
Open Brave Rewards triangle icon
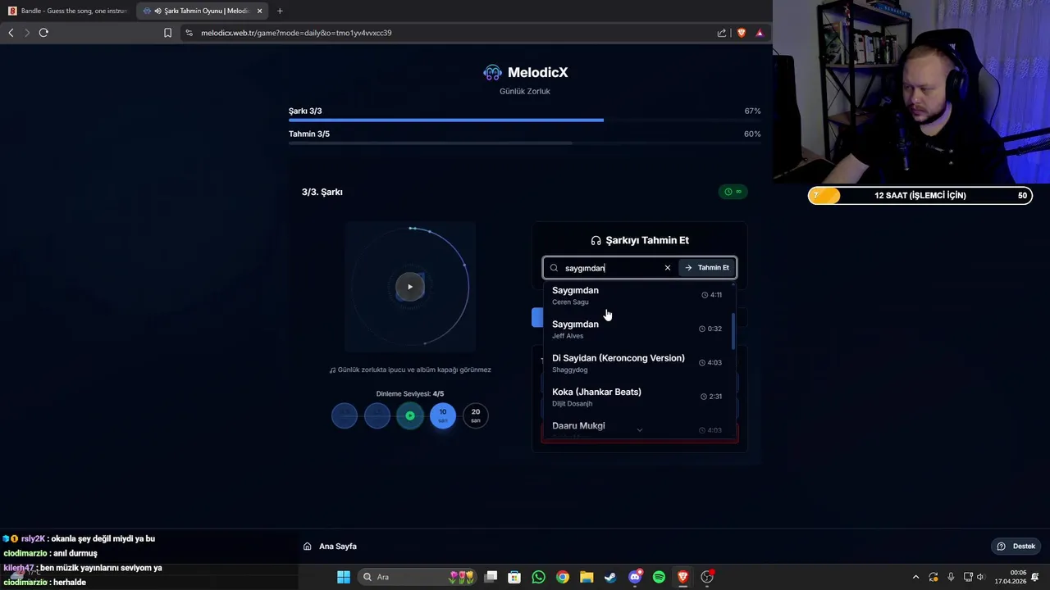click(760, 33)
